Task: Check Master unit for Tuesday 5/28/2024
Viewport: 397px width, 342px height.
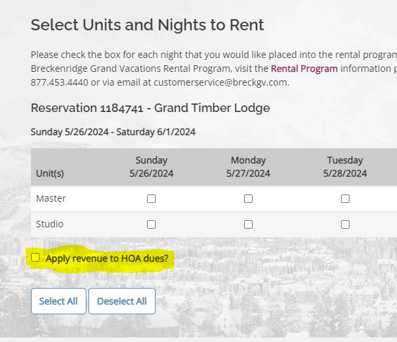Action: 345,198
